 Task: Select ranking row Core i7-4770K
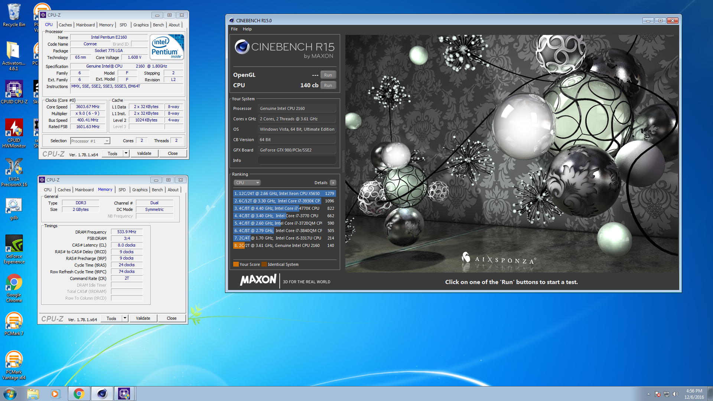click(x=284, y=208)
